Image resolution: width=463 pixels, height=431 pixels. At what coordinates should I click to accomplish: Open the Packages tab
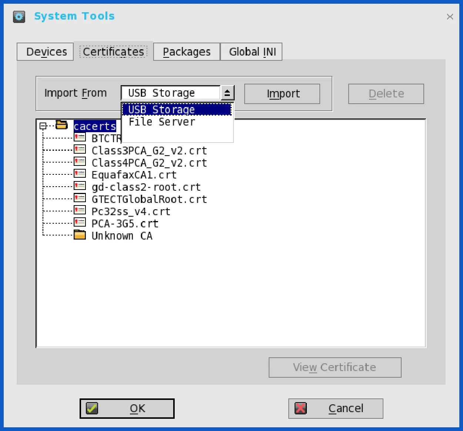[x=187, y=51]
